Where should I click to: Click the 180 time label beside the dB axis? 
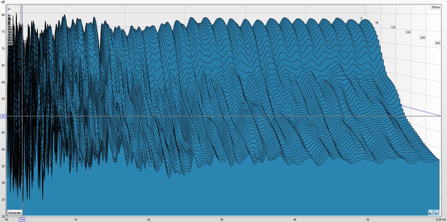[10, 32]
